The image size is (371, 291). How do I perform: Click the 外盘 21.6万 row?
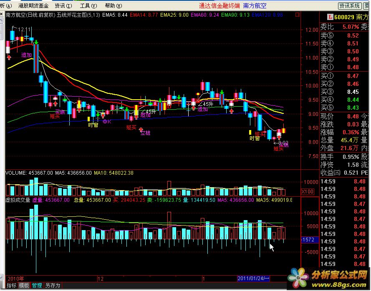[x=340, y=148]
